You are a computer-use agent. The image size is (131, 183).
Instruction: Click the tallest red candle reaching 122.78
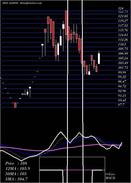click(x=66, y=23)
